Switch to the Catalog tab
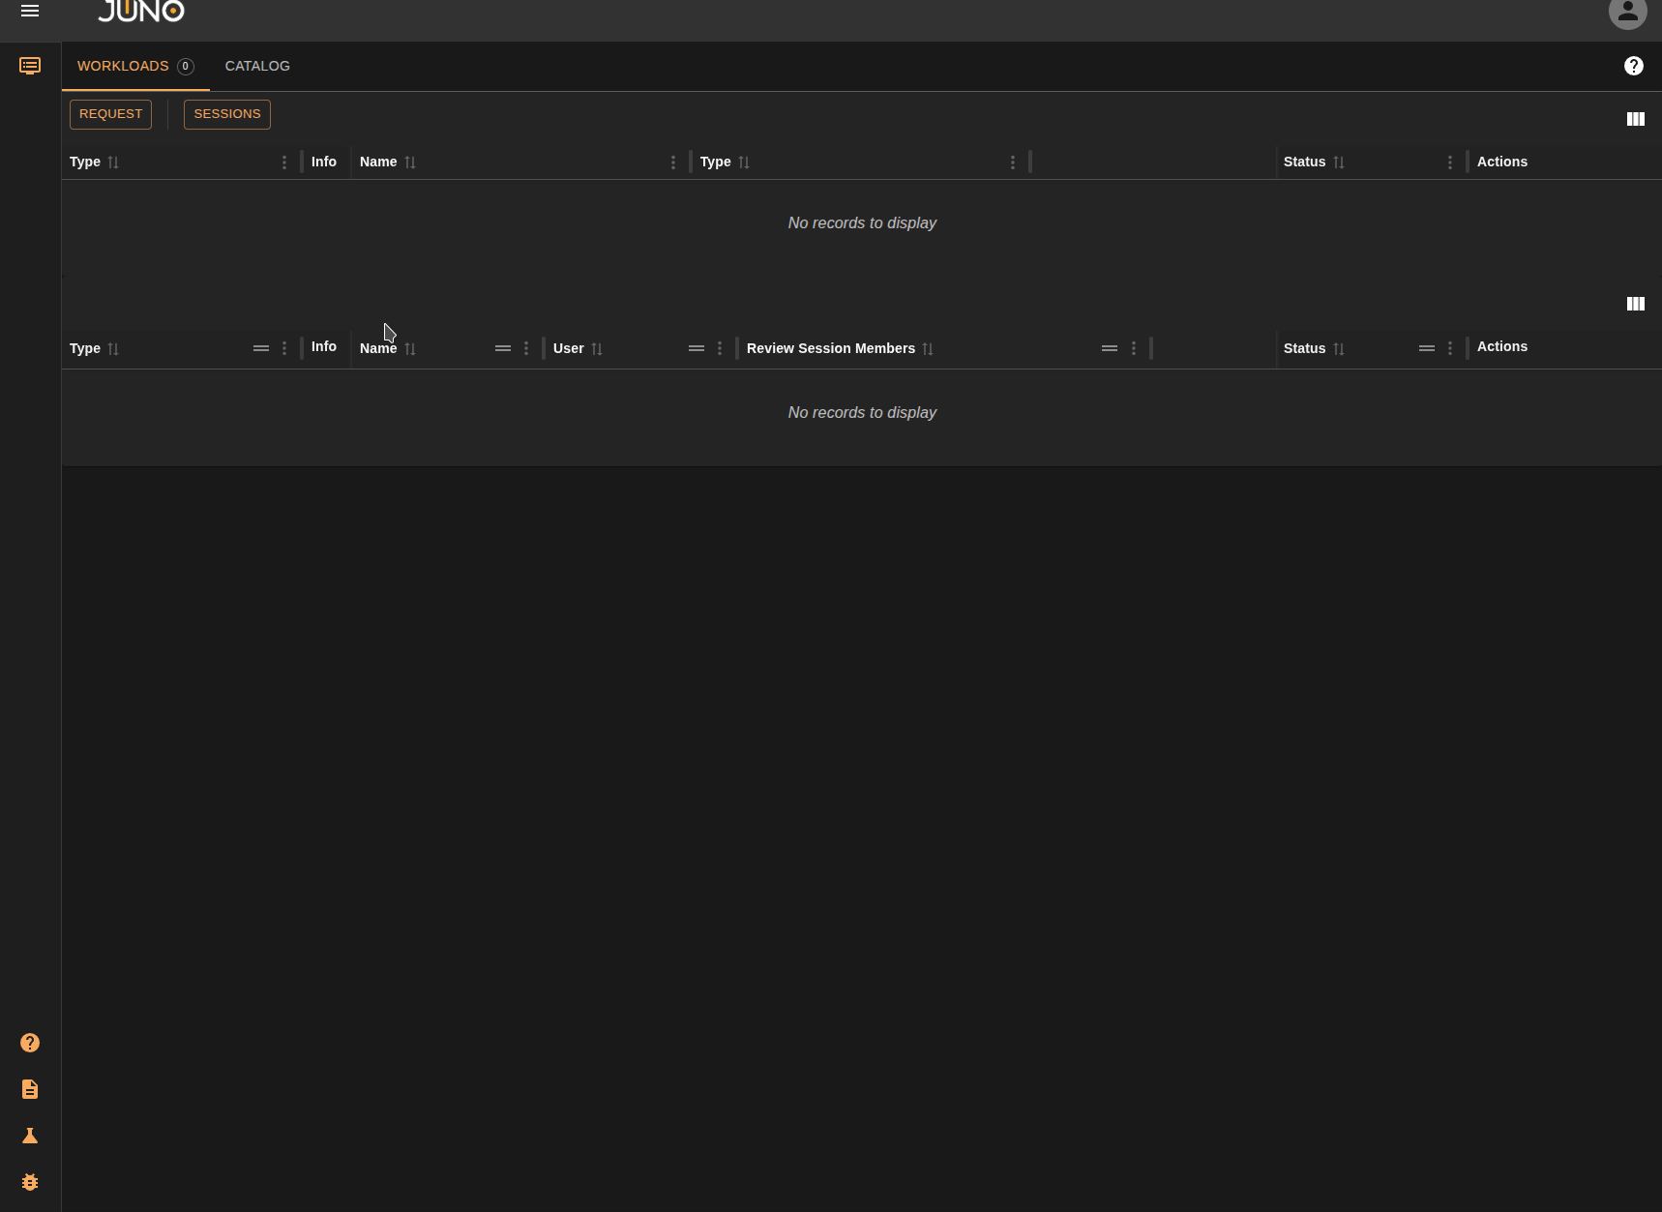Screen dimensions: 1662x1212 [x=257, y=66]
